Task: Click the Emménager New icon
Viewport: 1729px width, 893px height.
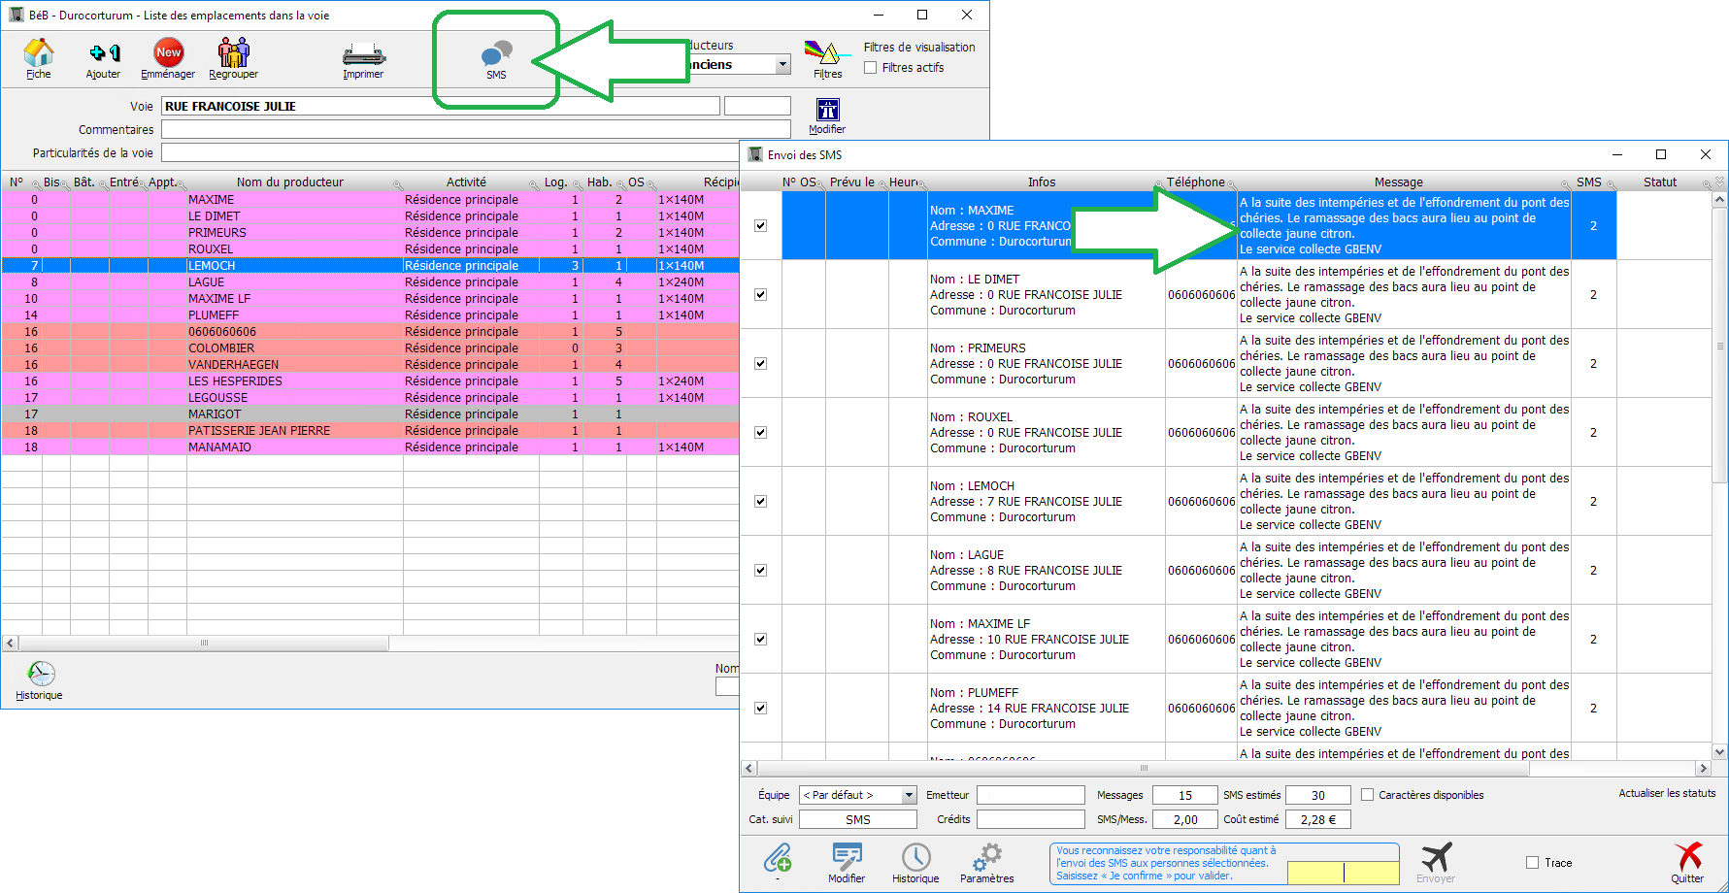Action: 168,56
